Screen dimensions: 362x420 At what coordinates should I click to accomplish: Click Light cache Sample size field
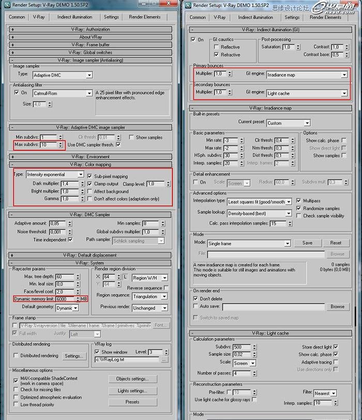(x=242, y=354)
